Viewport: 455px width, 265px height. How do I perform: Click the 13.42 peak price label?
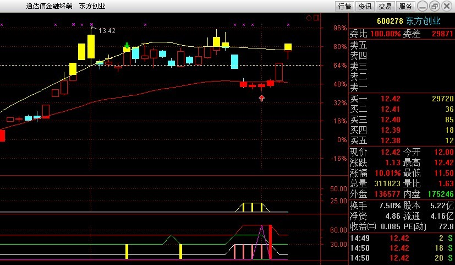pyautogui.click(x=107, y=30)
